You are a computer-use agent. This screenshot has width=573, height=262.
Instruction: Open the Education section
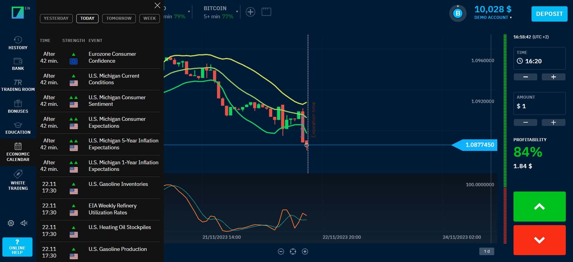pyautogui.click(x=18, y=128)
